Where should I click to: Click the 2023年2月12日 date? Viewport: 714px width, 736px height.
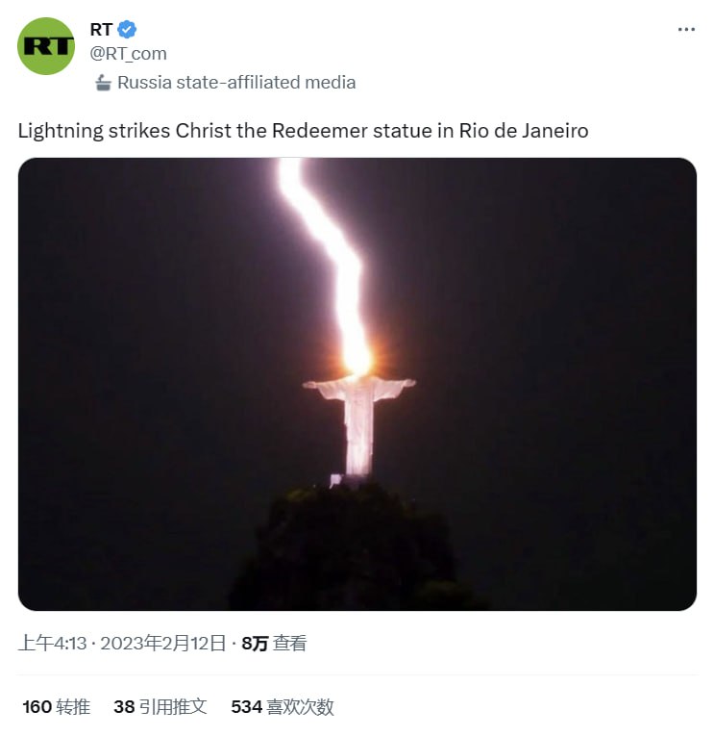[x=163, y=644]
